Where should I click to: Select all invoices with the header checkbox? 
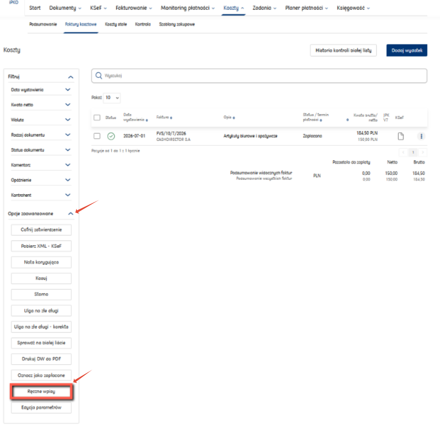point(97,118)
